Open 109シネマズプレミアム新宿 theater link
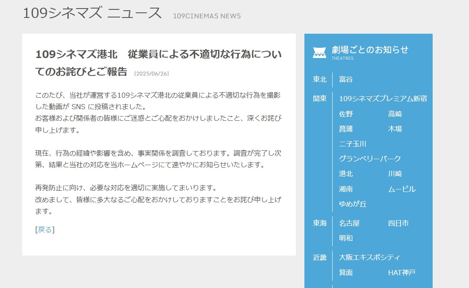The height and width of the screenshot is (288, 469). [x=383, y=99]
